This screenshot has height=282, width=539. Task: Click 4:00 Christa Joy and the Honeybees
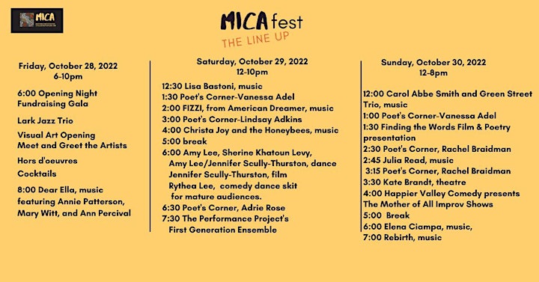[x=250, y=130]
